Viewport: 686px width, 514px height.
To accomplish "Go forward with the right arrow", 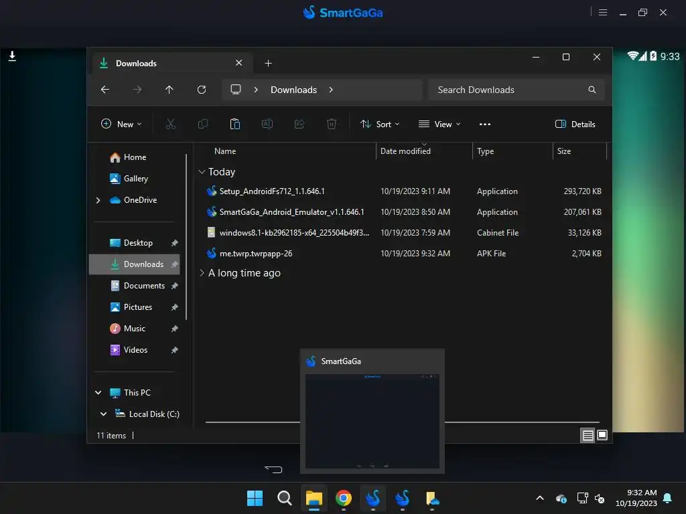I will tap(137, 90).
